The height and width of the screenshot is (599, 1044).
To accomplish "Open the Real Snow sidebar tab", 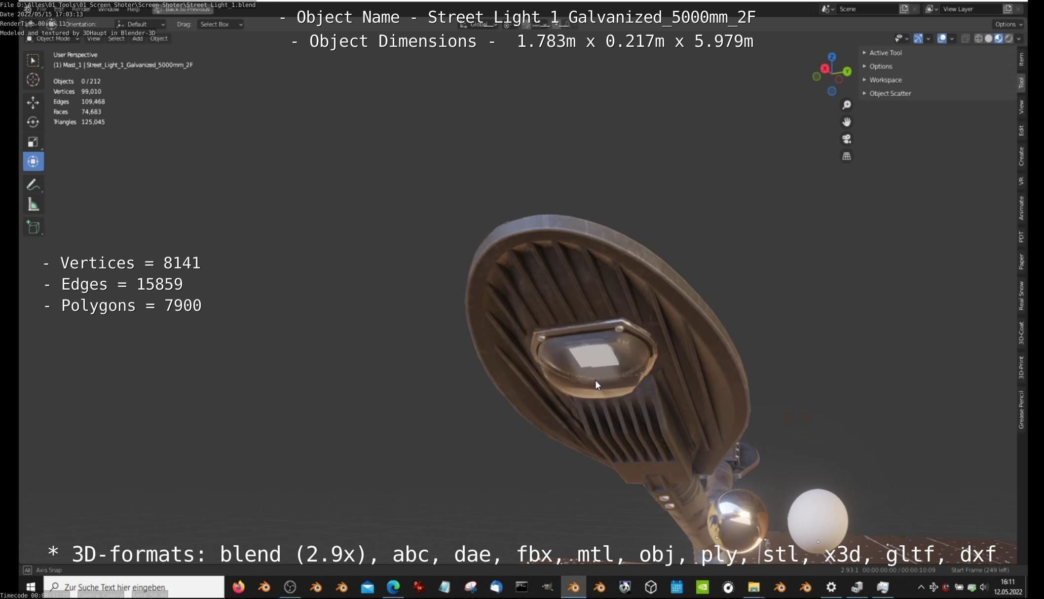I will point(1021,296).
